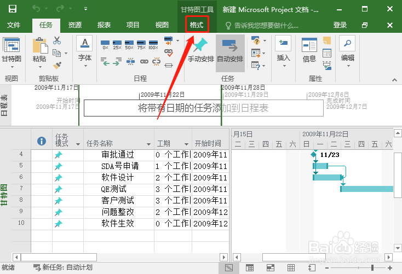Expand the Mark on Track dropdown arrow

[x=177, y=40]
